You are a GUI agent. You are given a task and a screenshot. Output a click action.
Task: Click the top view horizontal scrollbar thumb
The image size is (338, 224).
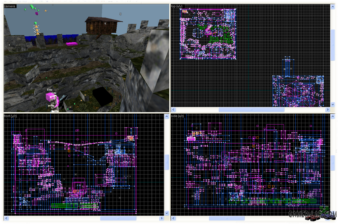pos(251,110)
